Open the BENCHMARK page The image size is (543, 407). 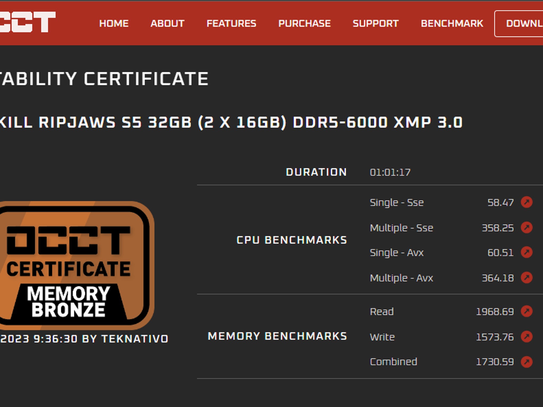452,24
